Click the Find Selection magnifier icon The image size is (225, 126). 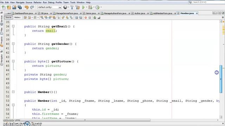[42, 17]
